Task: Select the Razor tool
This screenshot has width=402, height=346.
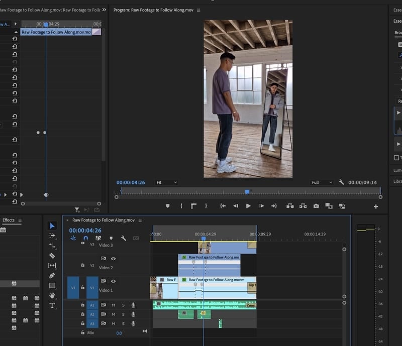Action: click(52, 256)
